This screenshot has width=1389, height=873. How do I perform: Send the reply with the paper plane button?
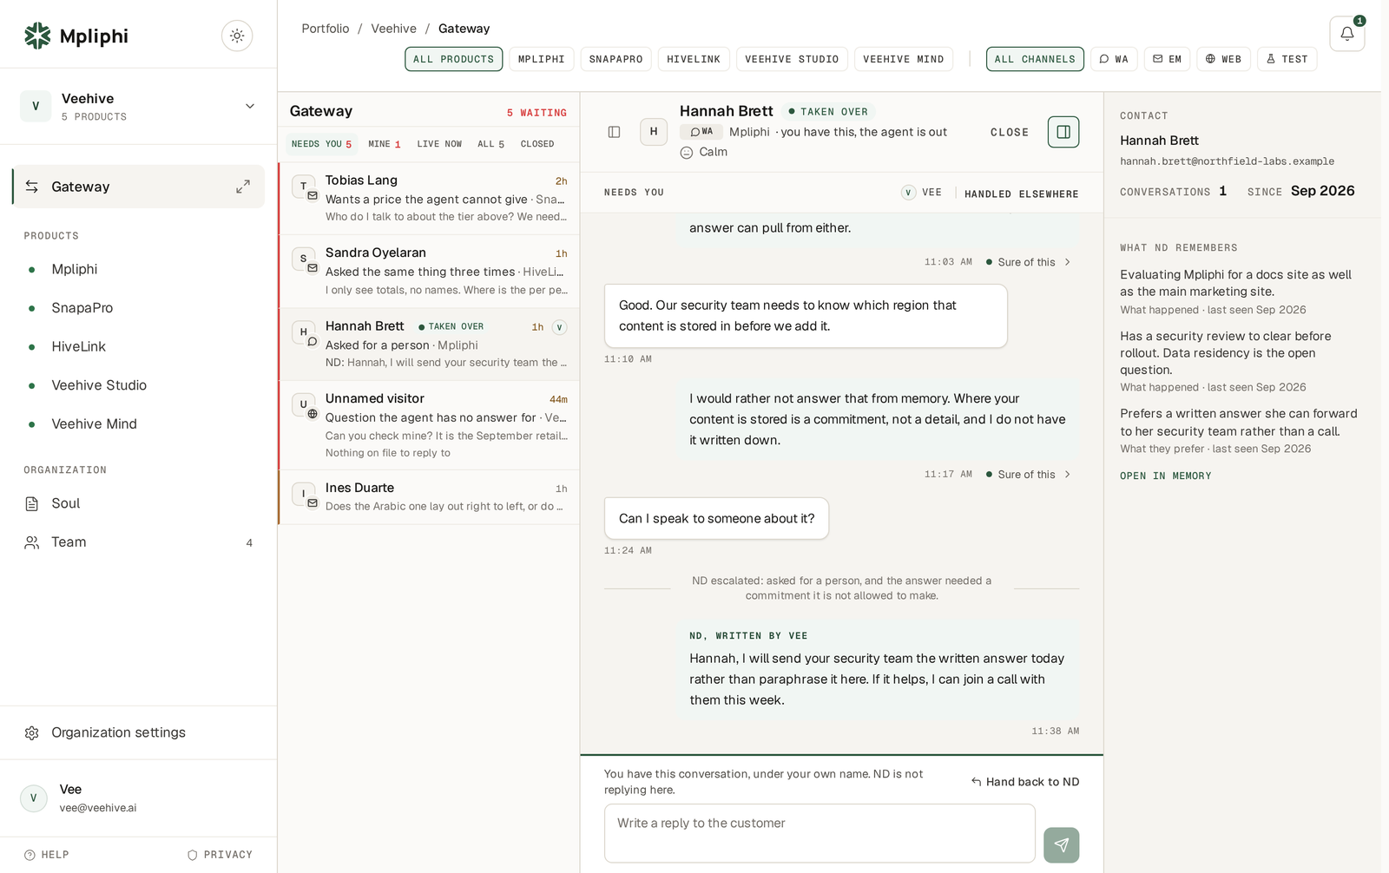1061,844
